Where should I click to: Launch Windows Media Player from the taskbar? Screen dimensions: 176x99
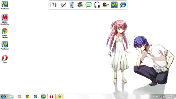[x=19, y=96]
